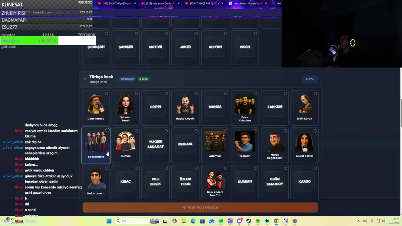The image size is (402, 226).
Task: Toggle the radio circle on KIRAÇ card
Action: point(136,168)
